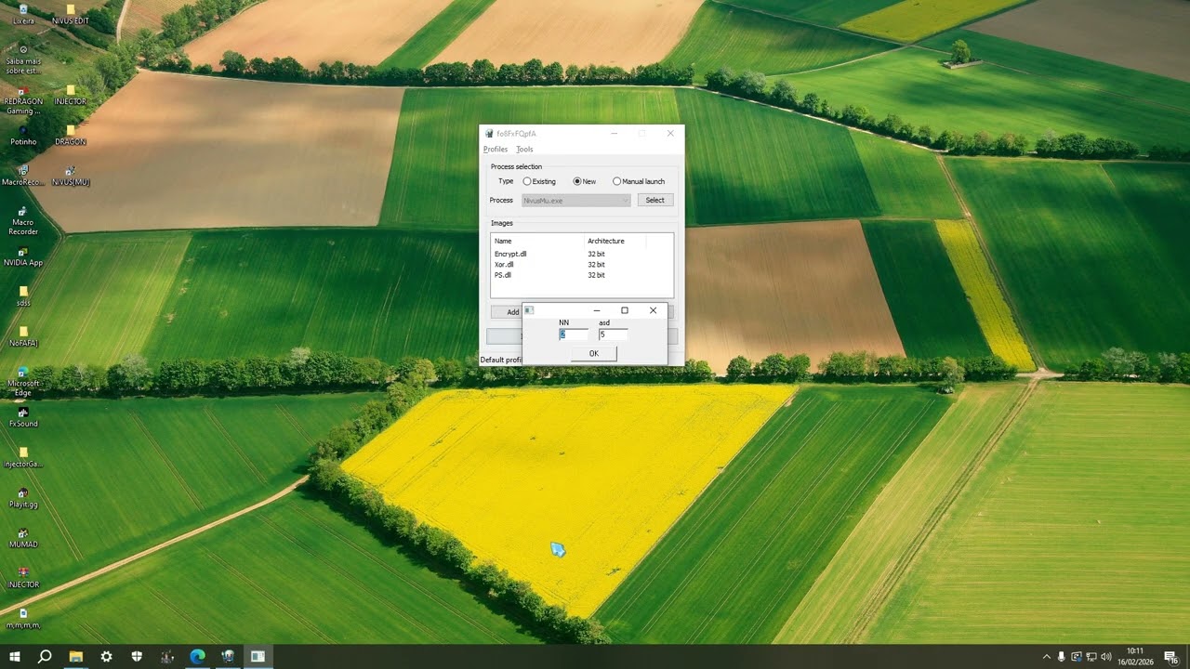
Task: Open the MUMAD desktop icon
Action: [x=23, y=538]
